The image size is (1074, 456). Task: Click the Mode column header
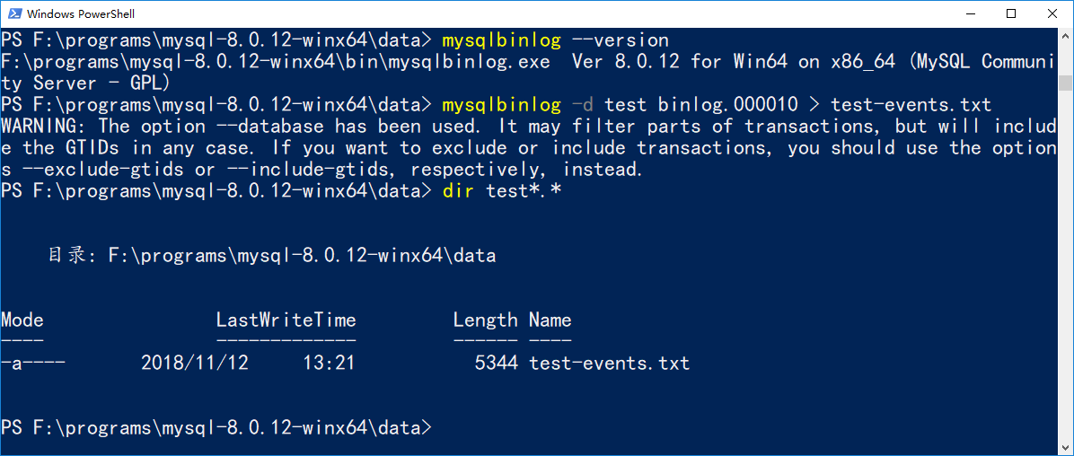pos(22,320)
